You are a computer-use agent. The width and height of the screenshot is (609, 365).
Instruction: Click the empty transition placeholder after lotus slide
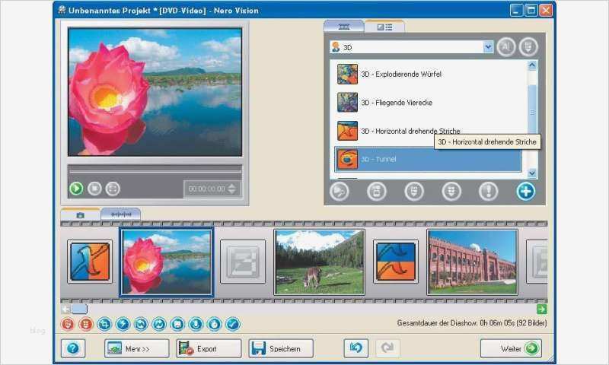pos(243,262)
